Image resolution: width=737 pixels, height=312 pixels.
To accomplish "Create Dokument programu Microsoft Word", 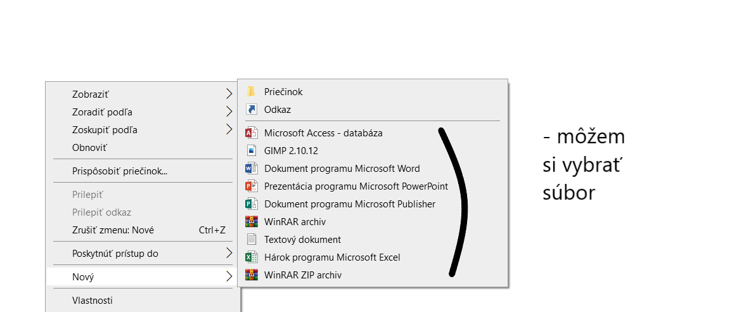I will [373, 169].
